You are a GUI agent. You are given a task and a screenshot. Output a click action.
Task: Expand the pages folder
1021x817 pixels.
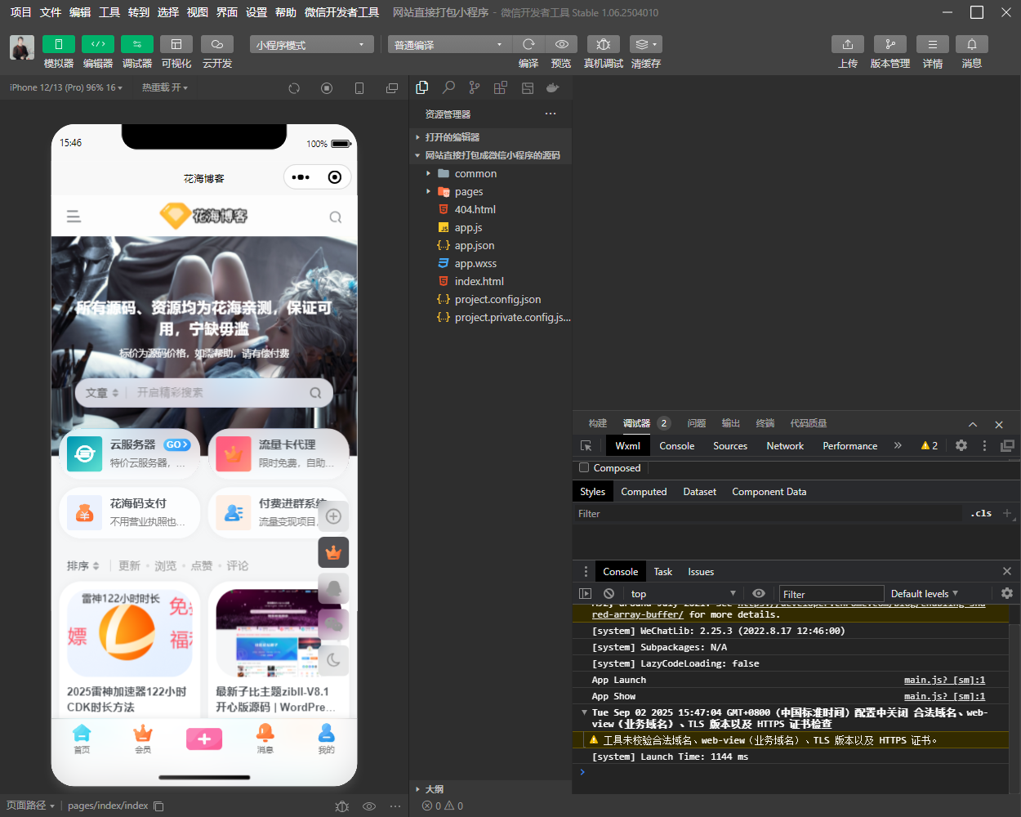pyautogui.click(x=469, y=192)
